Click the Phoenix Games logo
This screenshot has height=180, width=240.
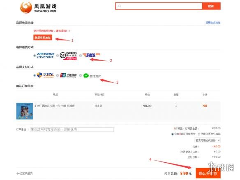click(x=38, y=7)
